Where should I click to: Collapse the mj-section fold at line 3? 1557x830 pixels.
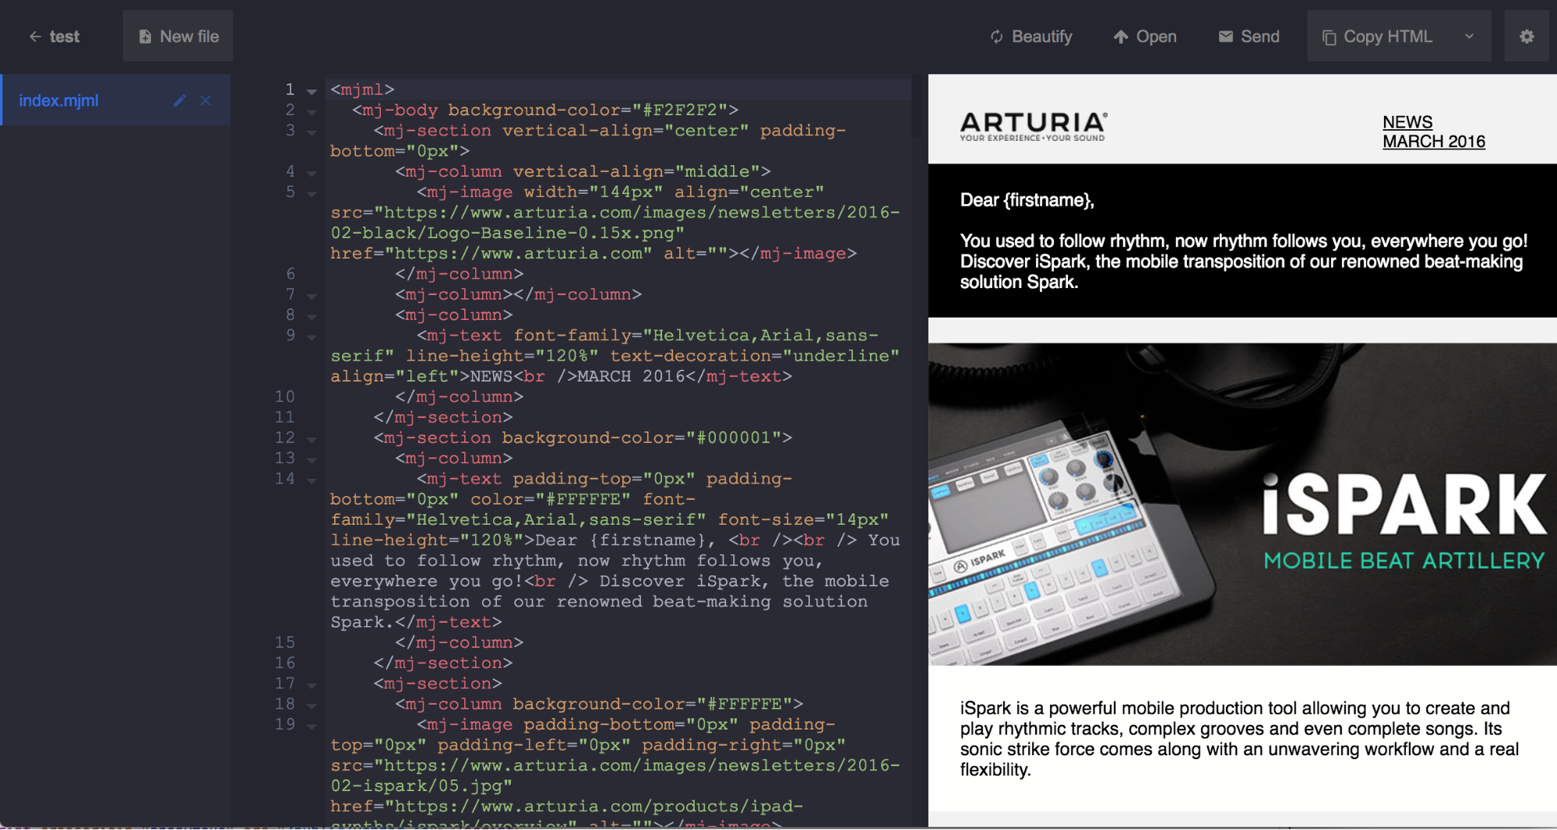312,132
